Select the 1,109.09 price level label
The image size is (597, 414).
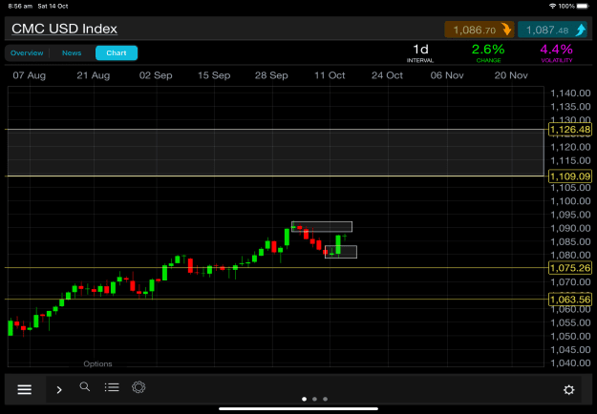570,176
